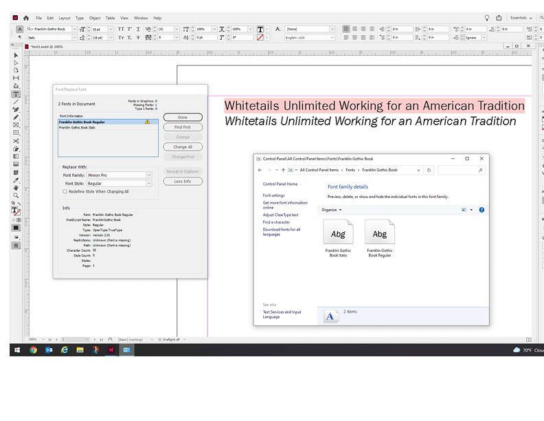Viewport: 544px width, 421px height.
Task: Click the lightbulb Learn icon
Action: 487,18
